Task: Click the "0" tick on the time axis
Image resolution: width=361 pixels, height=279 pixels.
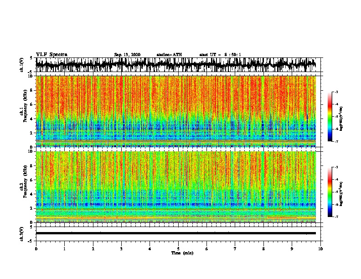Action: [x=36, y=249]
